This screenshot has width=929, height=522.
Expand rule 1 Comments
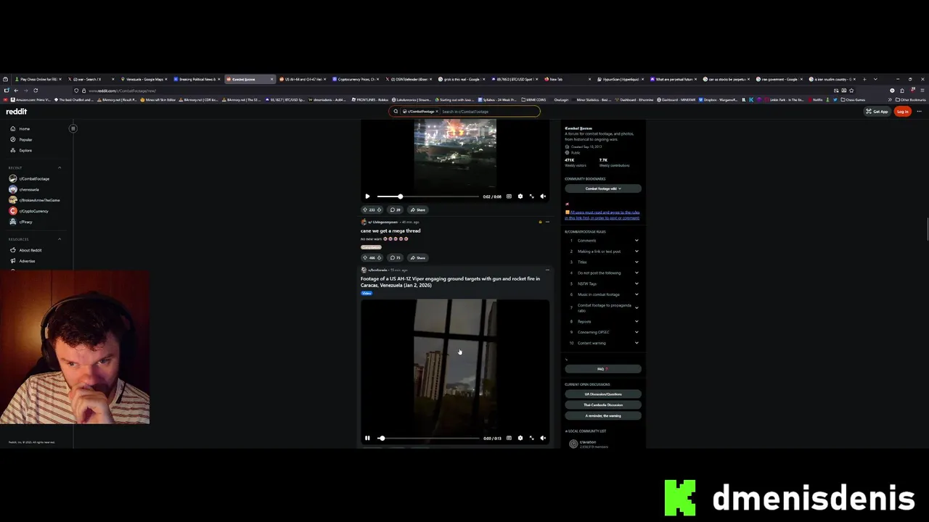603,241
